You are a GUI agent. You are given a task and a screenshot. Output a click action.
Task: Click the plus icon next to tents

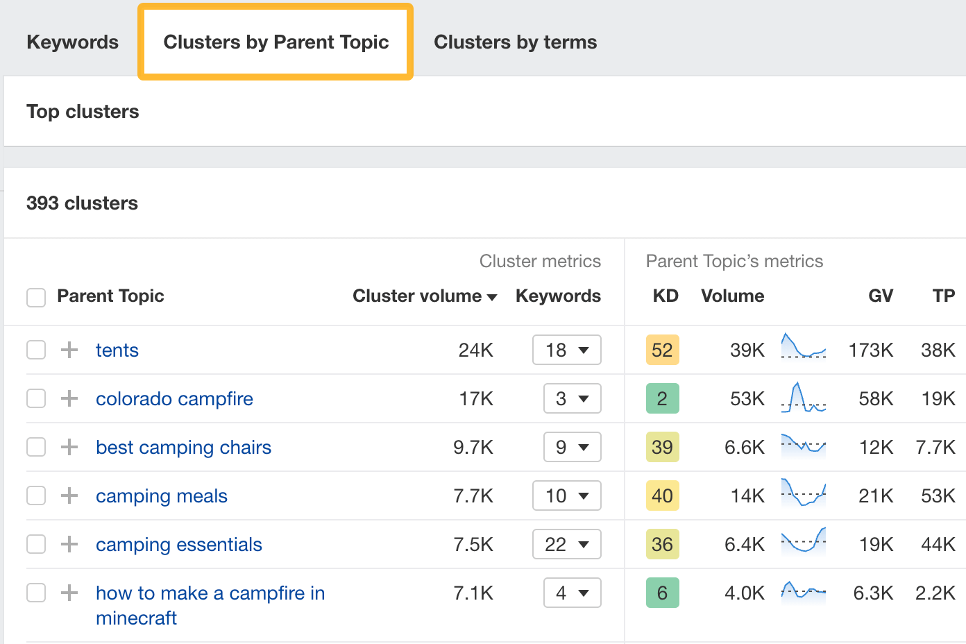(x=69, y=350)
